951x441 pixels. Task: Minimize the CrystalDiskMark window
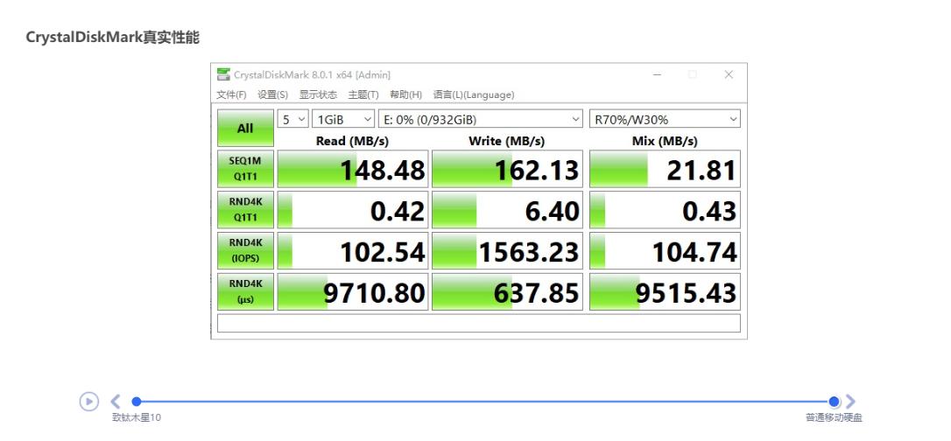tap(658, 74)
